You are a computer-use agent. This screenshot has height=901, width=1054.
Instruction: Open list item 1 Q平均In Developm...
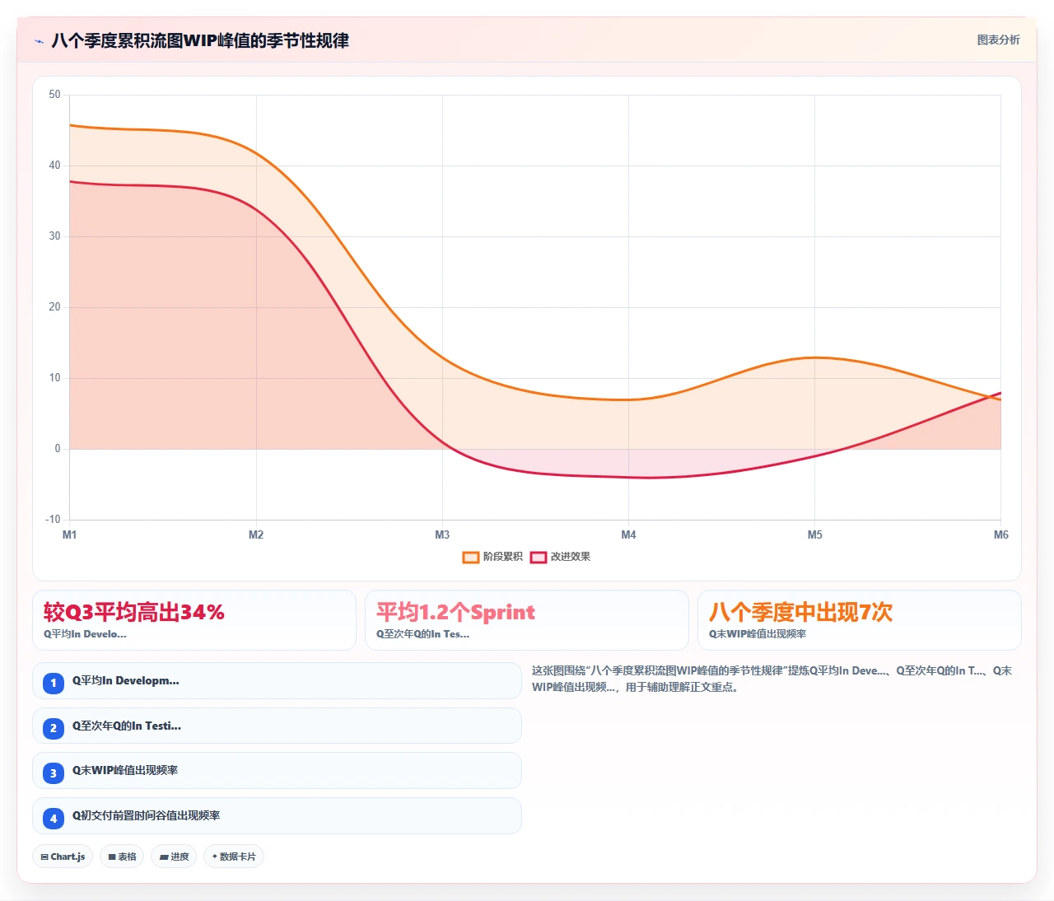(277, 681)
